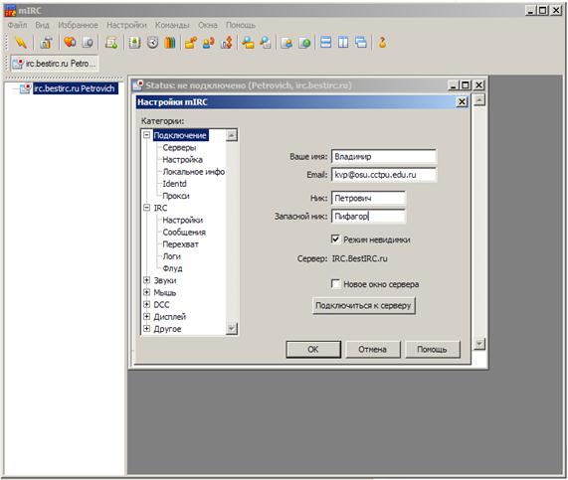Click the Tile Vertical windows icon
This screenshot has width=568, height=480.
coord(343,43)
